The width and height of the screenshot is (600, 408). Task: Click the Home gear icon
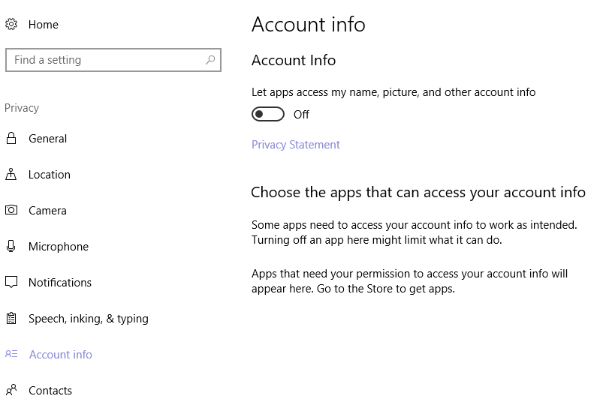(x=11, y=25)
